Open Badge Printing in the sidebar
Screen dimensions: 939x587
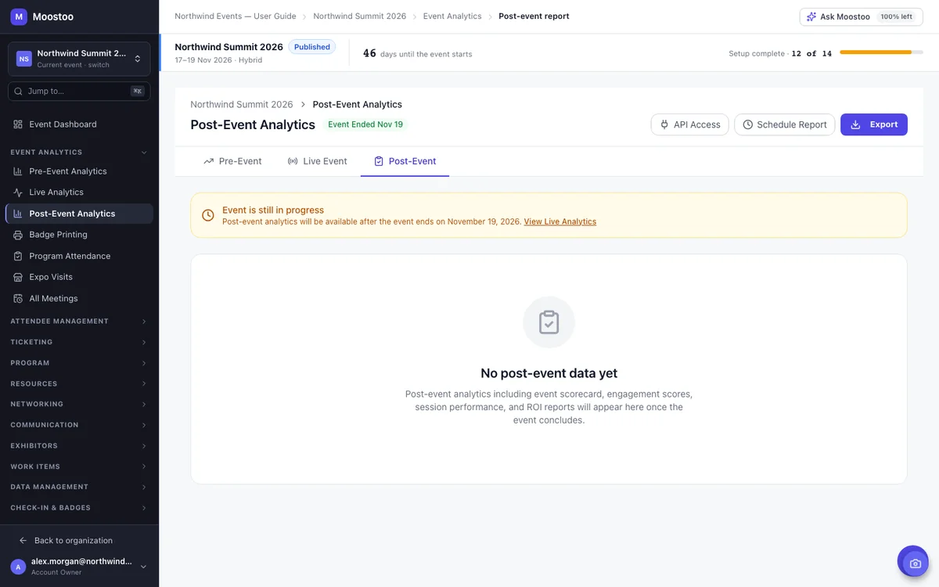79,235
